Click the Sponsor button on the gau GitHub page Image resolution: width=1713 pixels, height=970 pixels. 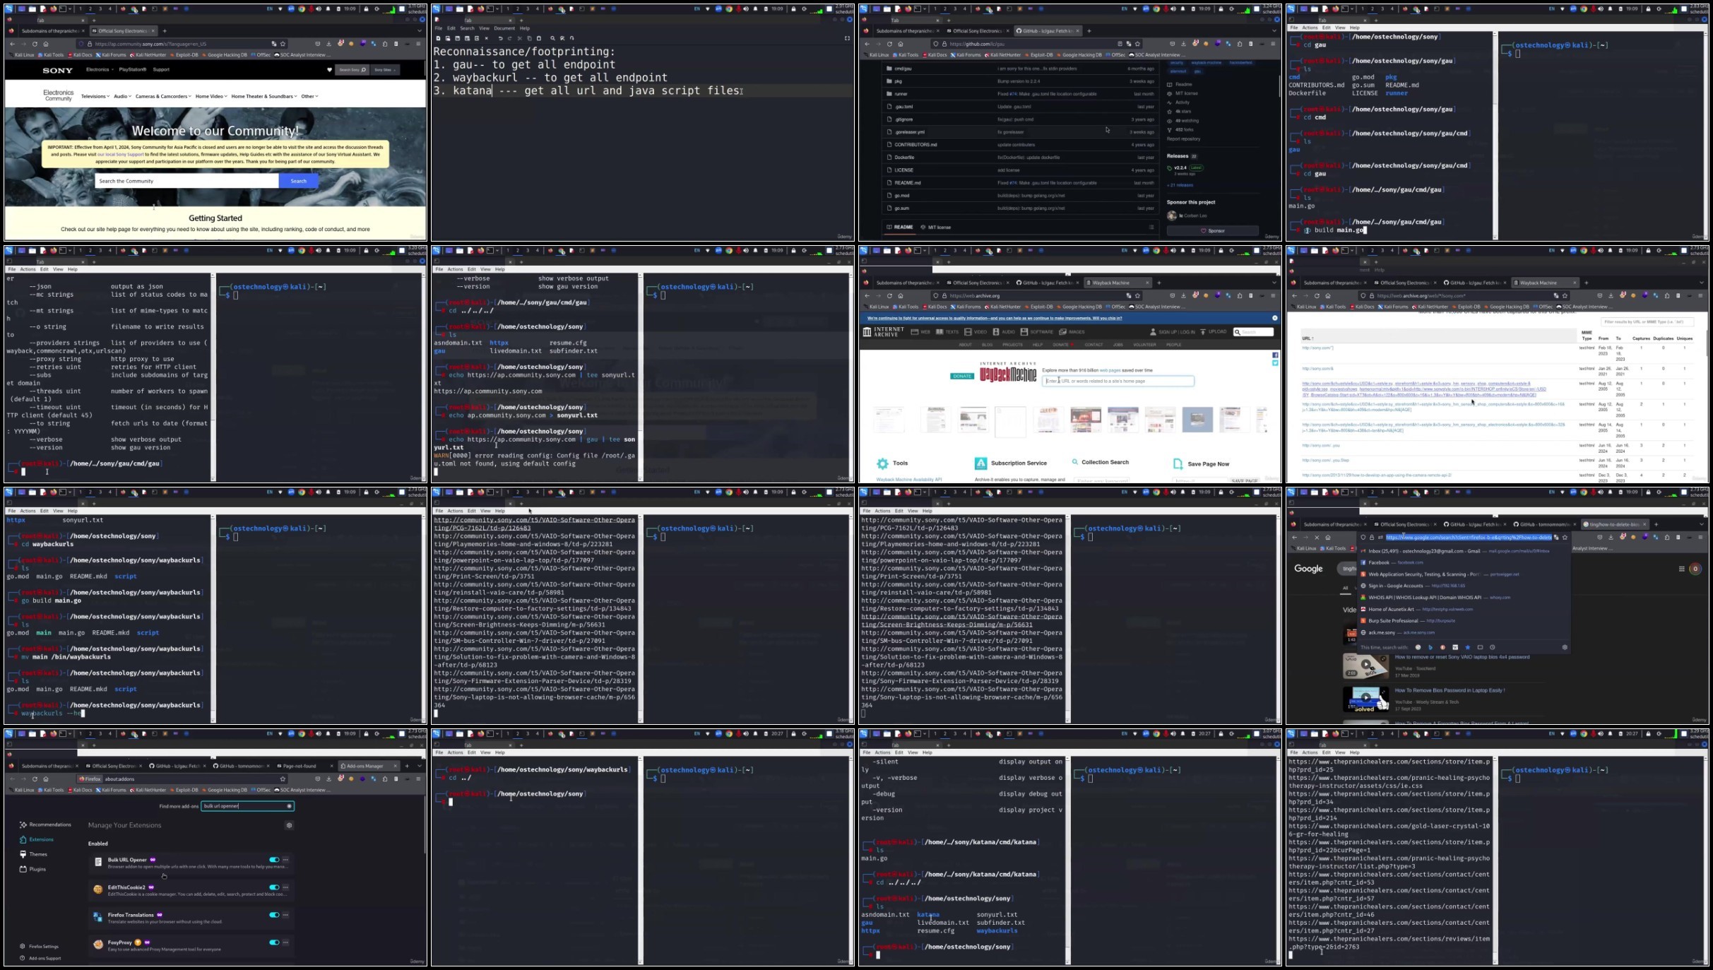coord(1212,231)
